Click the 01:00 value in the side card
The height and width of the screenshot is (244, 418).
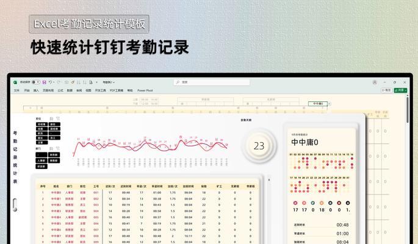pos(342,234)
